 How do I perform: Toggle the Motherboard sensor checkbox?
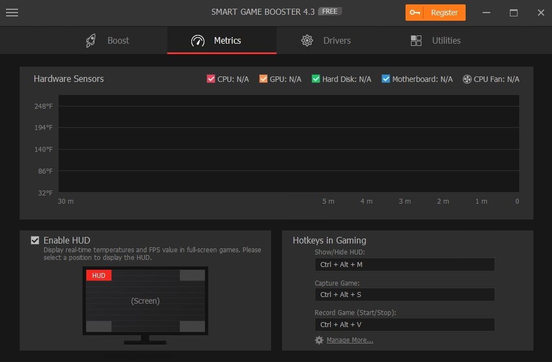tap(386, 79)
